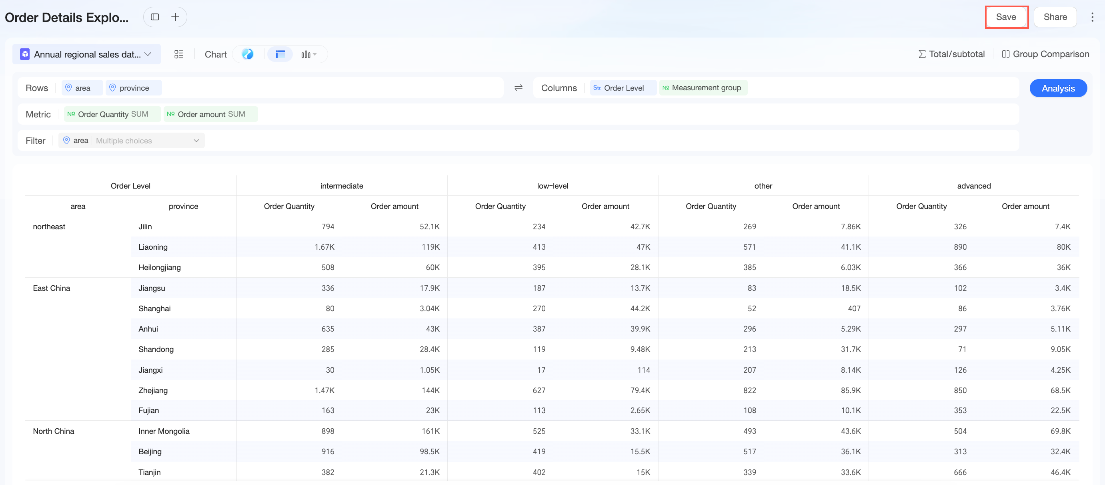This screenshot has height=485, width=1105.
Task: Open the bar chart type picker
Action: [309, 54]
